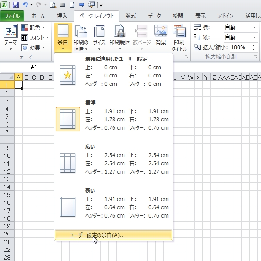Viewport: 261px width, 261px height.
Task: Click the 100% scale input field
Action: tap(241, 47)
